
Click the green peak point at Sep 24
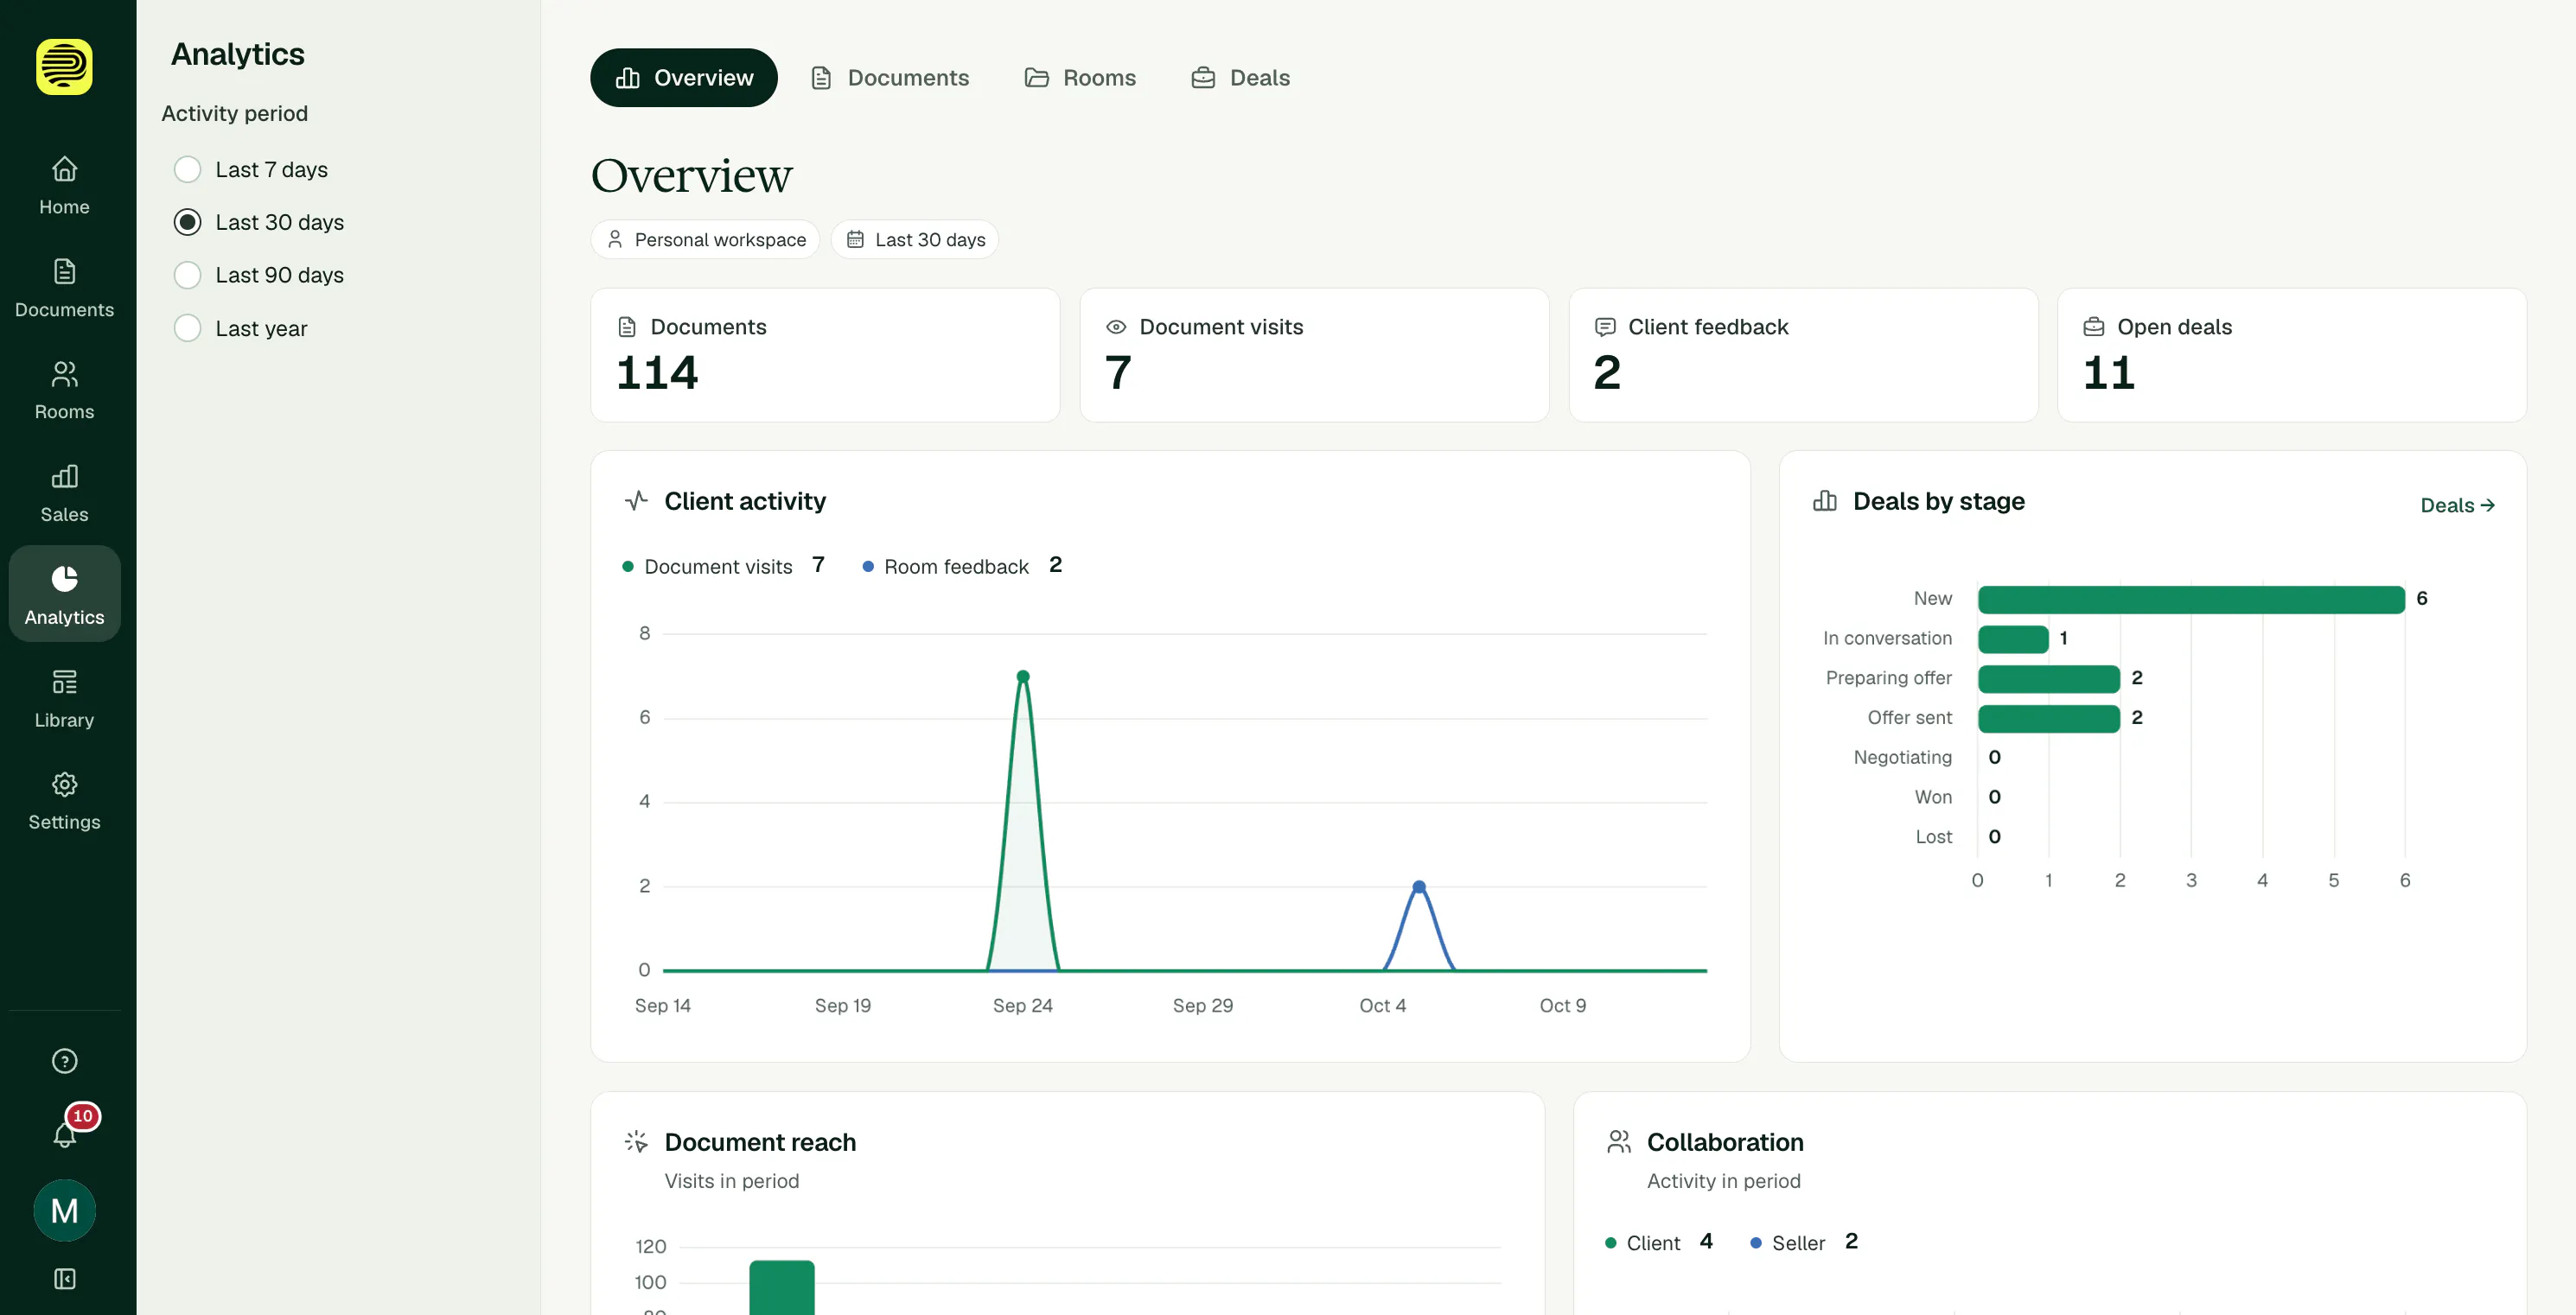pos(1023,677)
